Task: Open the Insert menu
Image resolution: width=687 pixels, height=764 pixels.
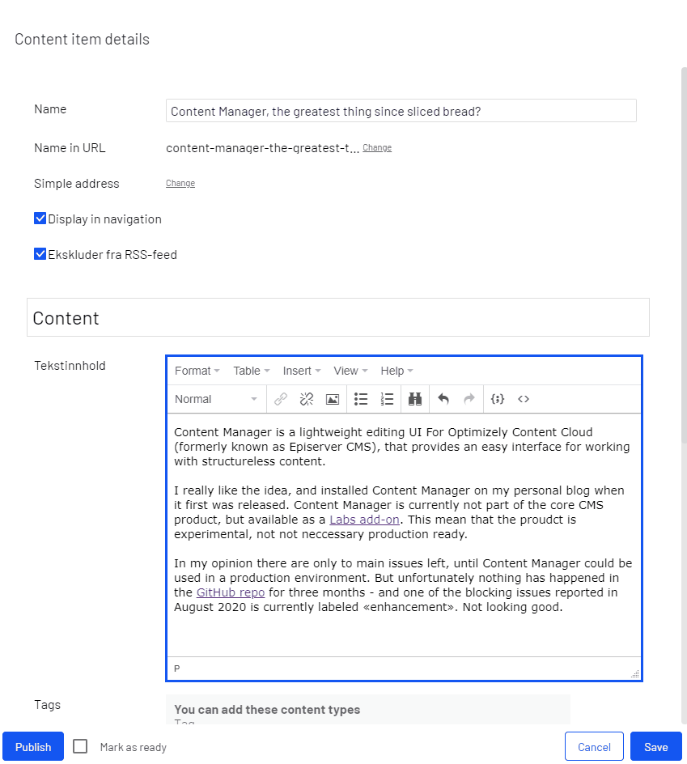Action: point(302,371)
